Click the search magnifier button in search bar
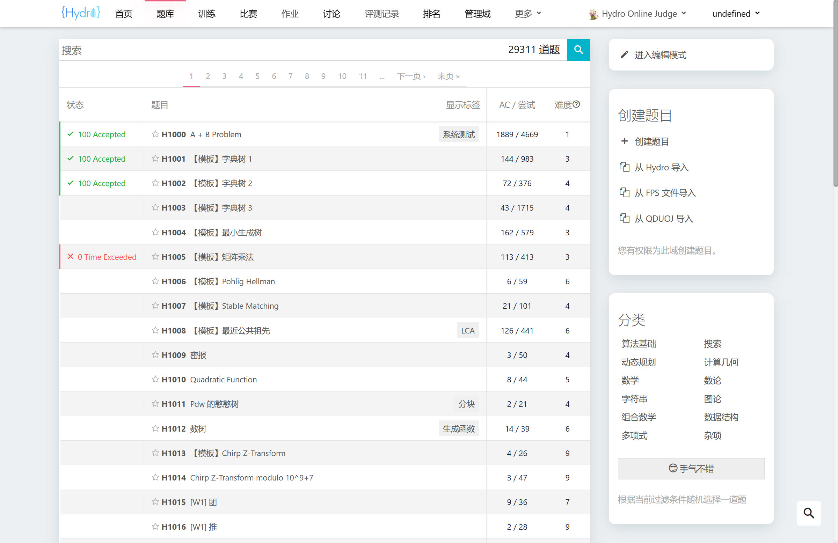Viewport: 838px width, 543px height. (x=578, y=50)
